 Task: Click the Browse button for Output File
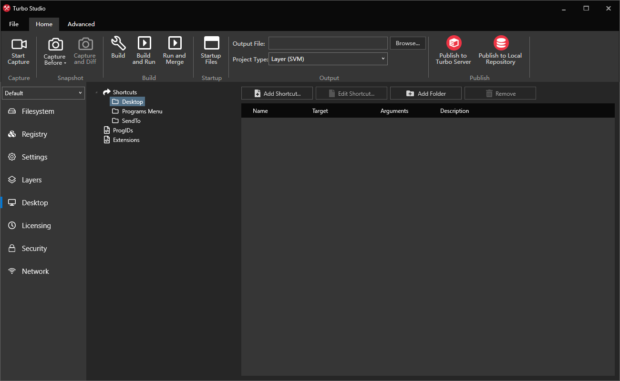pos(408,43)
